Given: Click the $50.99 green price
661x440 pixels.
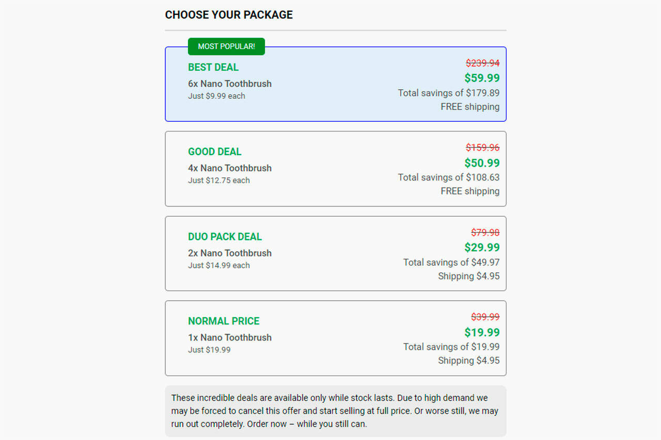Looking at the screenshot, I should click(x=482, y=163).
